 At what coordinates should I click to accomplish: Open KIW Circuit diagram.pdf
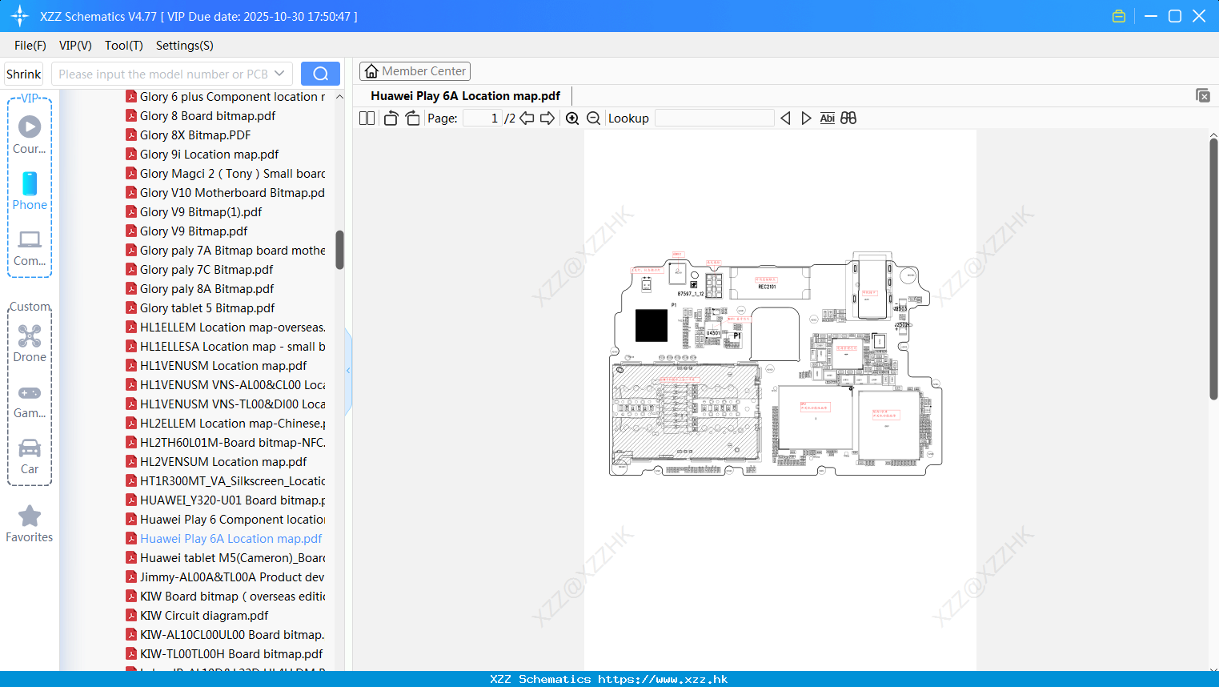pos(204,615)
